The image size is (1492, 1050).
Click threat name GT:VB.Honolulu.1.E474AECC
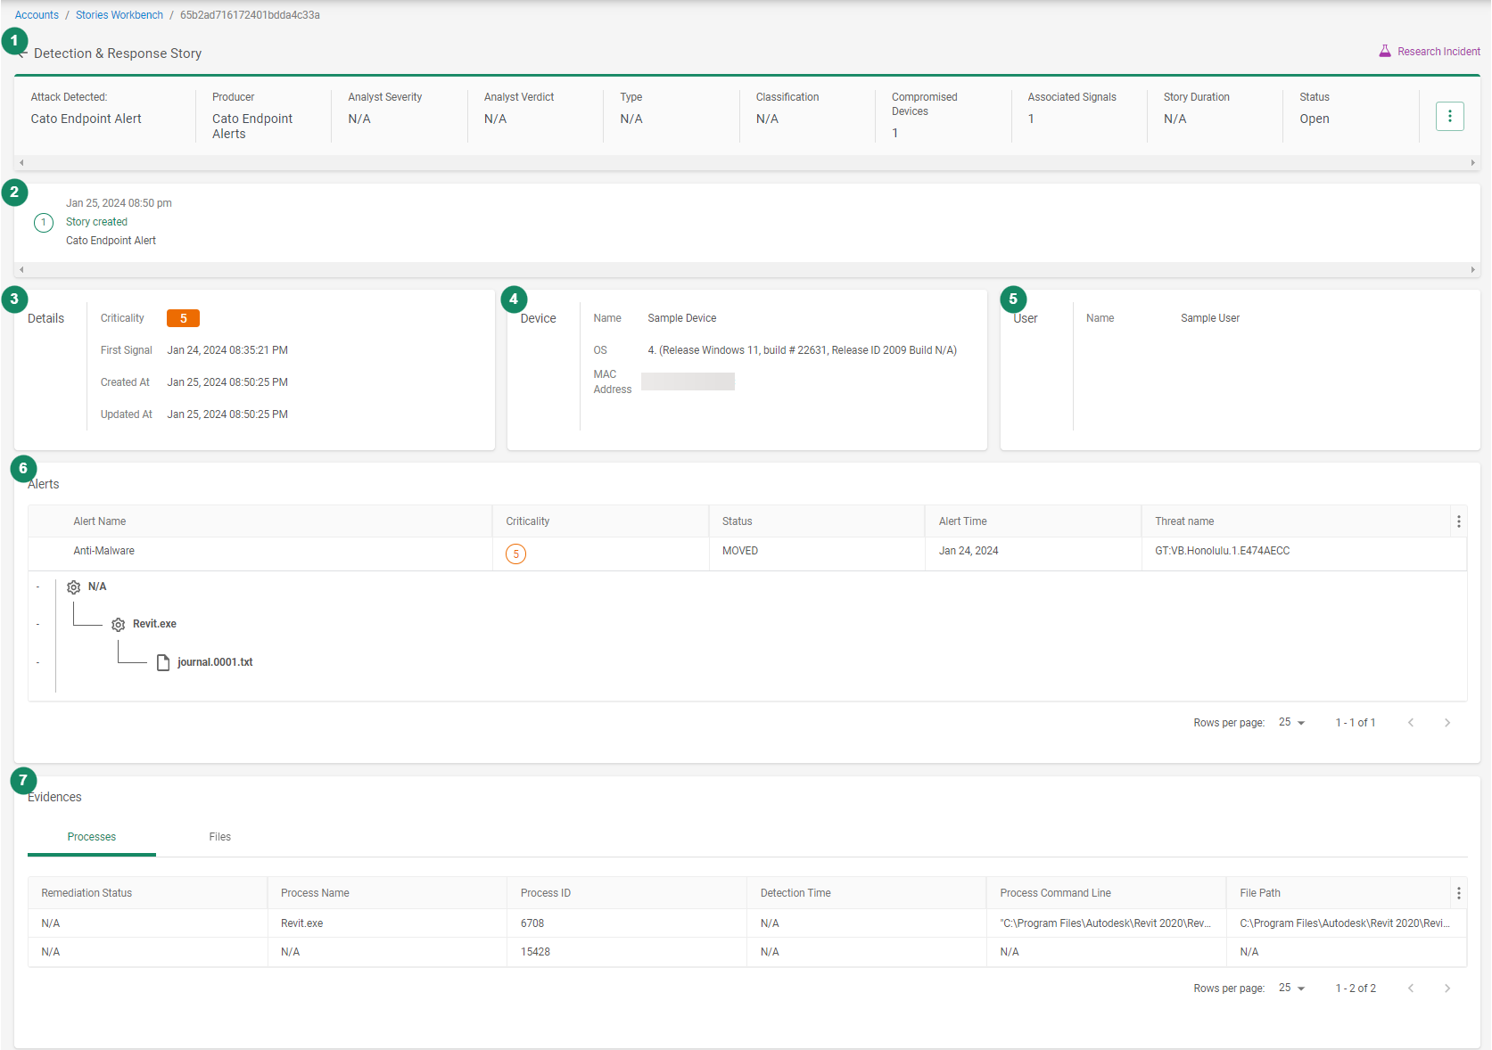[x=1222, y=551]
